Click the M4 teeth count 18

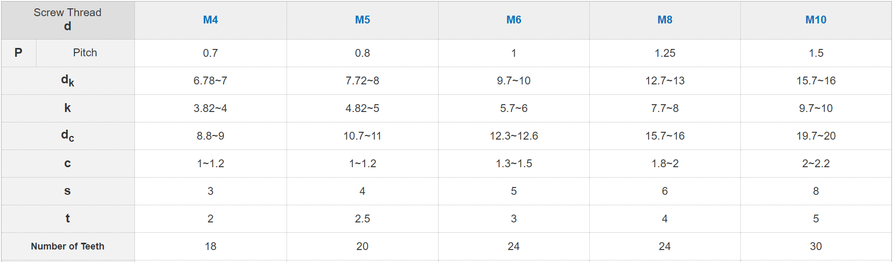coord(210,246)
